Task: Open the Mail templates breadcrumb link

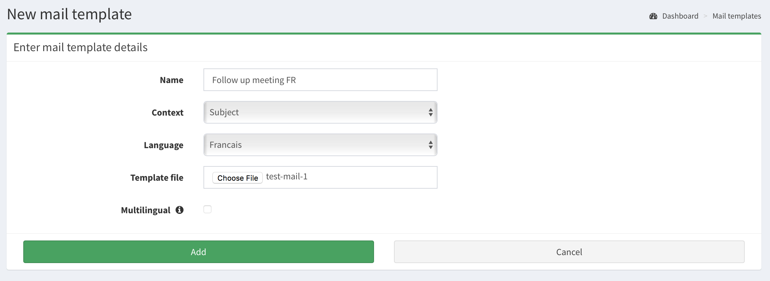Action: (736, 16)
